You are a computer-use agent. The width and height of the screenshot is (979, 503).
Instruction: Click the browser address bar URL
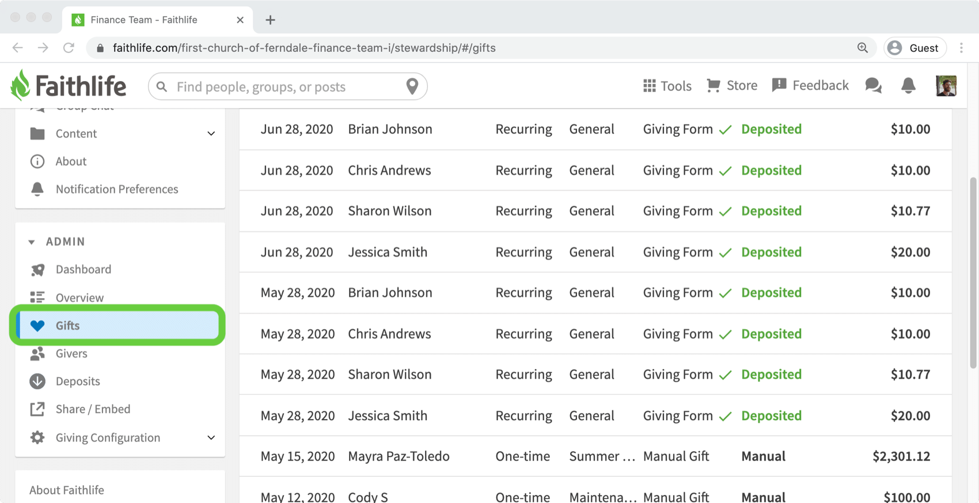click(304, 48)
